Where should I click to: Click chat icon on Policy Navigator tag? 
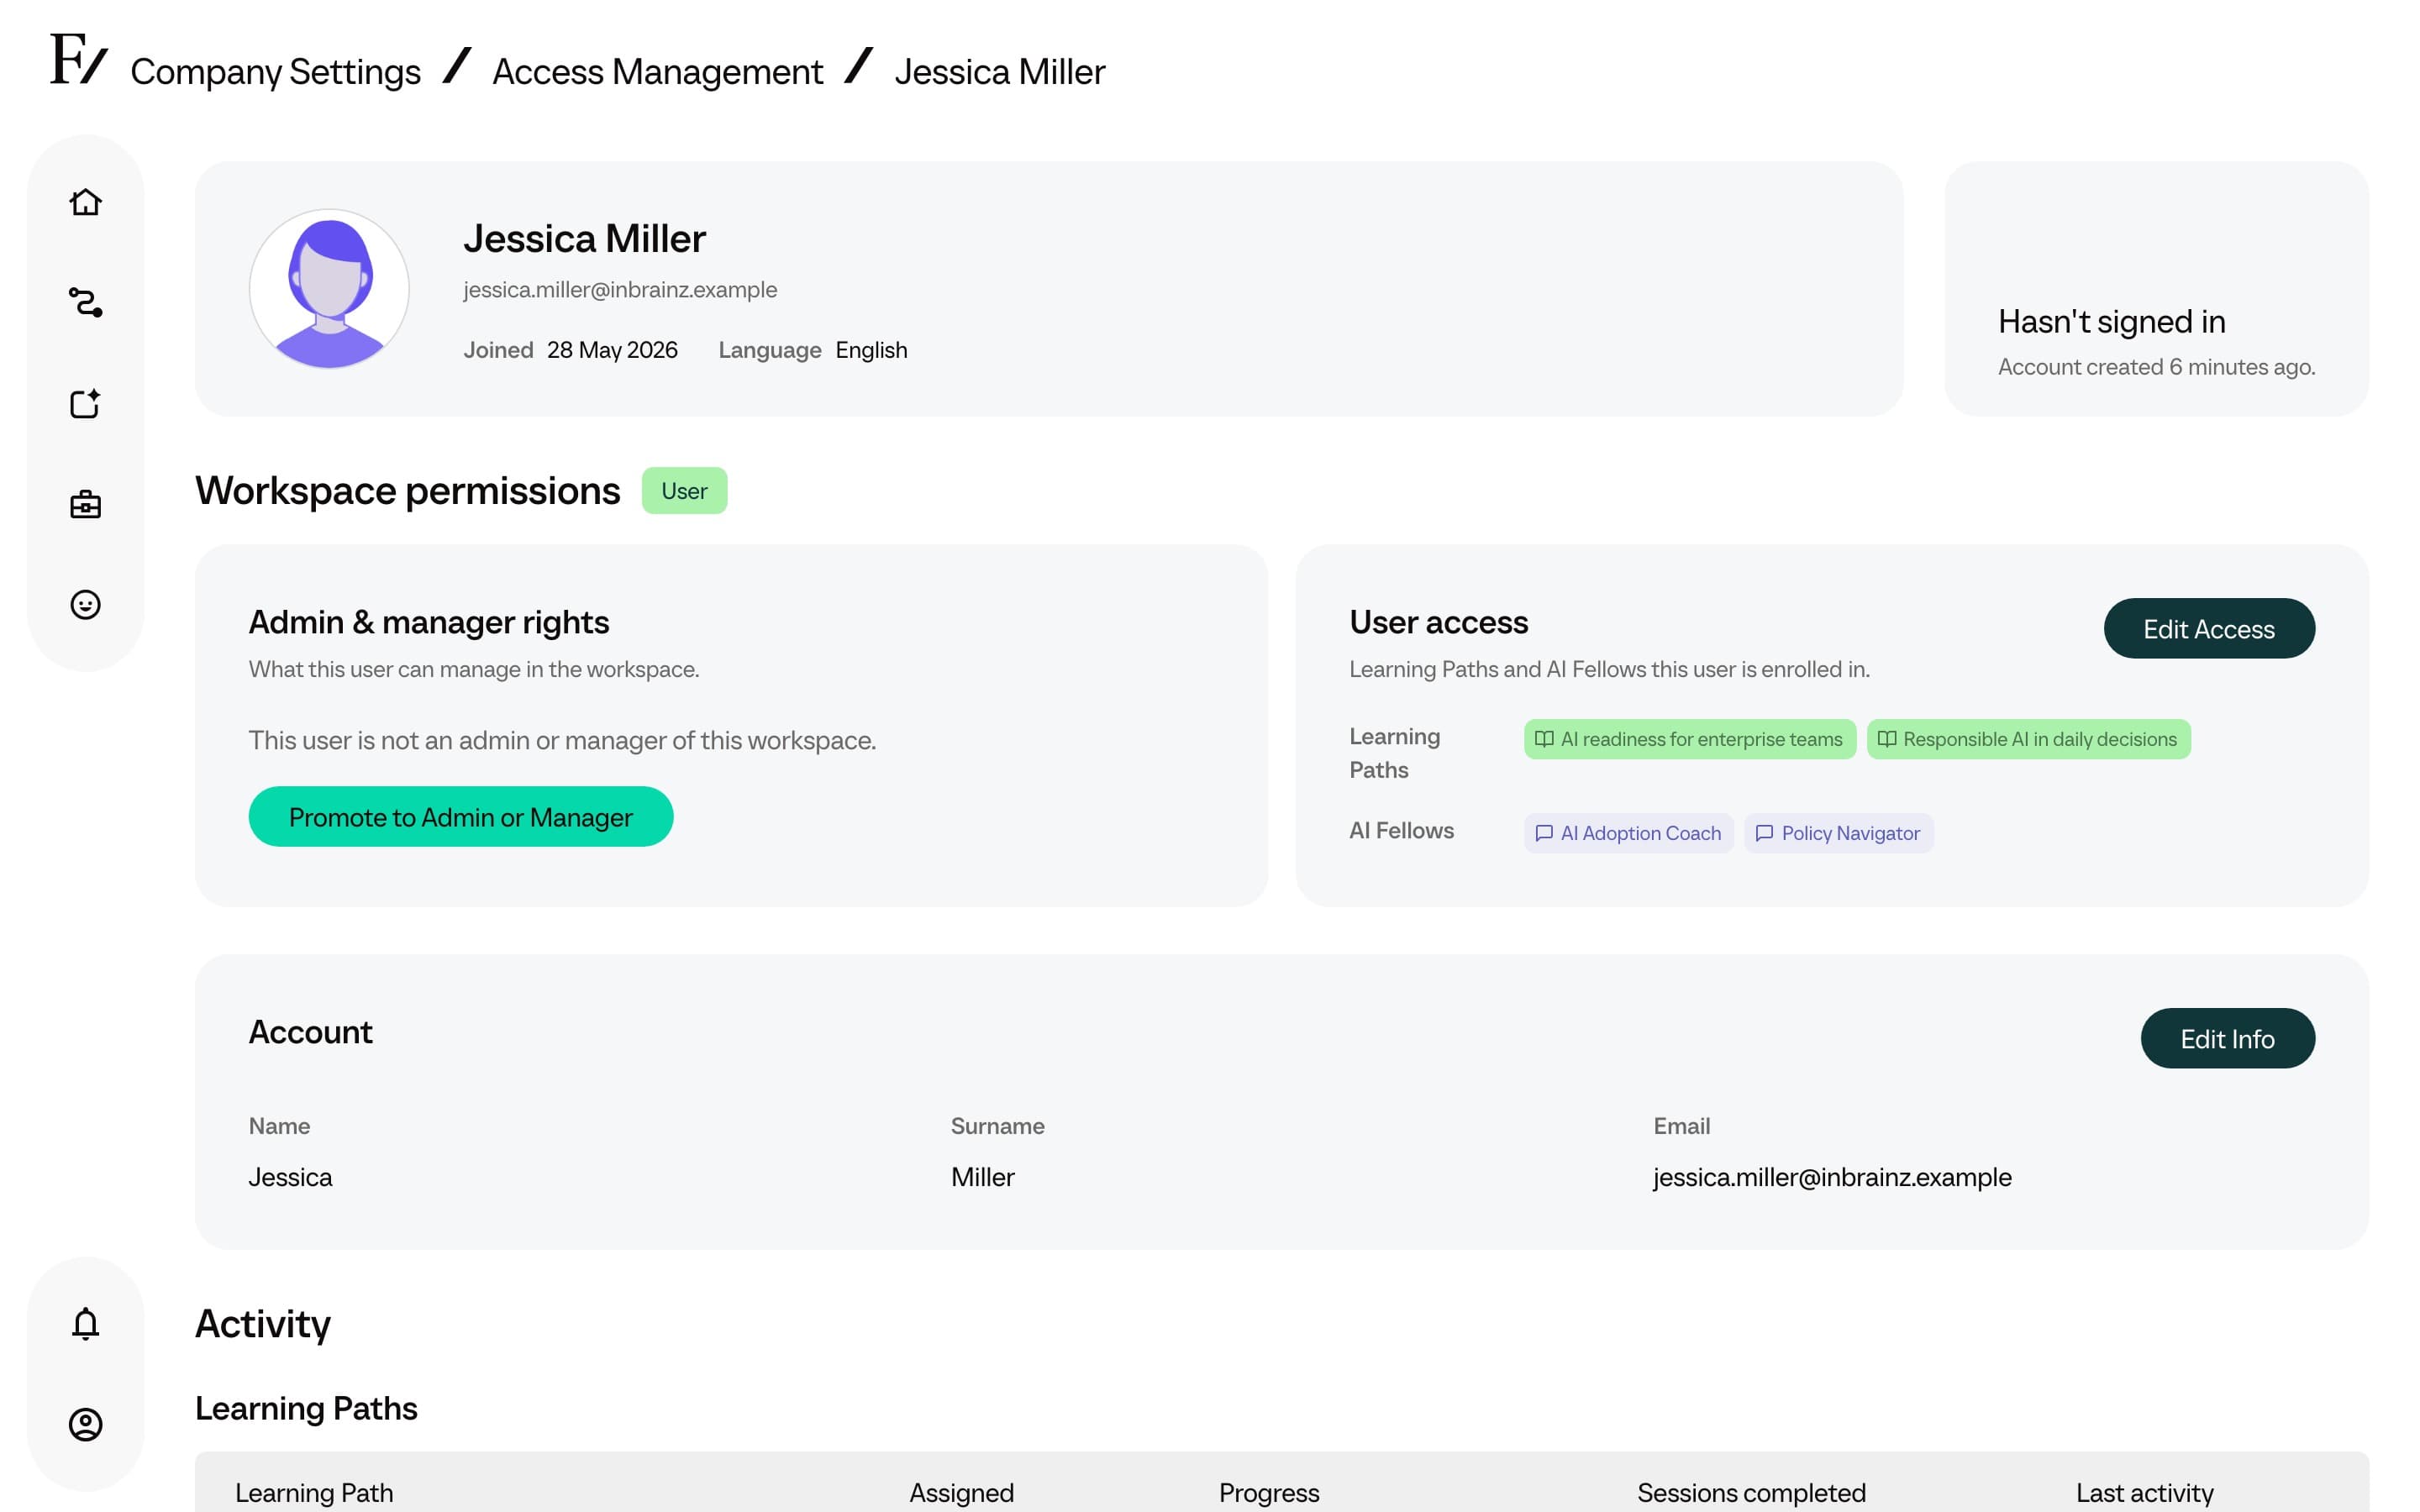(1764, 833)
